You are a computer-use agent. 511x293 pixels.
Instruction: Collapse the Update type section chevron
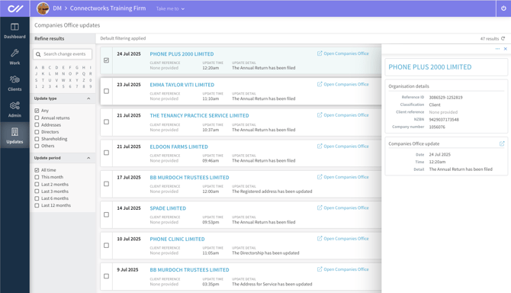pyautogui.click(x=88, y=98)
